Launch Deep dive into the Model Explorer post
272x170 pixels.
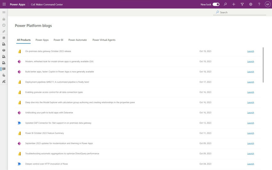251,102
